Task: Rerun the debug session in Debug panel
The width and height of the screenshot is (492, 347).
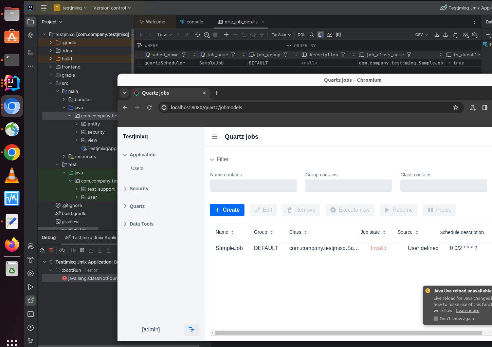Action: point(42,250)
